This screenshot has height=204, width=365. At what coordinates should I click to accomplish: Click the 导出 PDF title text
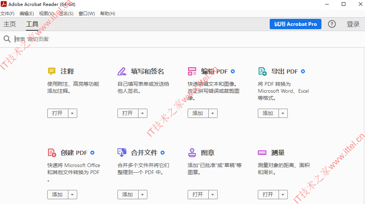click(284, 71)
